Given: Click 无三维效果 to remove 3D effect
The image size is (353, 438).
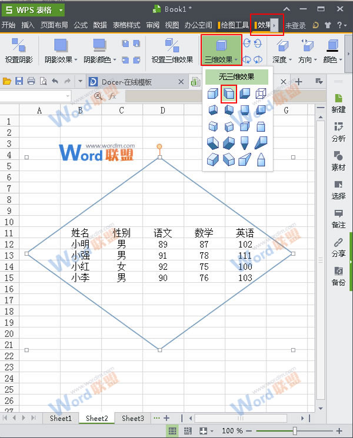Looking at the screenshot, I should [237, 76].
